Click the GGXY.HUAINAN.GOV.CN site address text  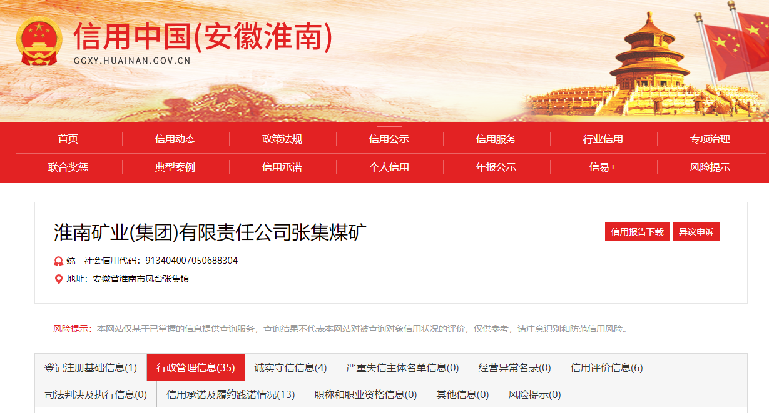(x=132, y=61)
